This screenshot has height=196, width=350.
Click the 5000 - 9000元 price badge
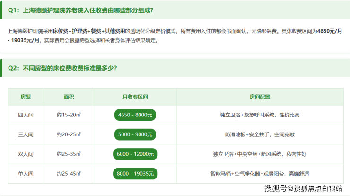pos(135,134)
